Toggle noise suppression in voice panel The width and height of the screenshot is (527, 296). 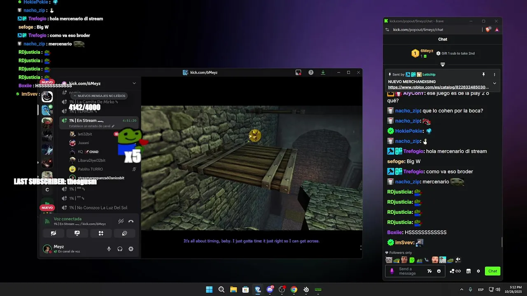(121, 221)
